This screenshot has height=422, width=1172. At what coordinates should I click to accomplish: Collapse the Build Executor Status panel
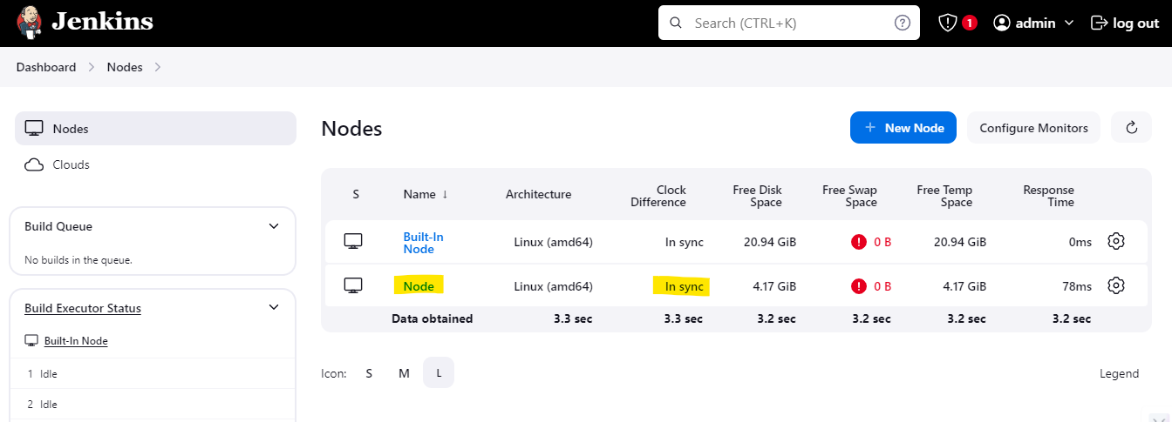274,308
